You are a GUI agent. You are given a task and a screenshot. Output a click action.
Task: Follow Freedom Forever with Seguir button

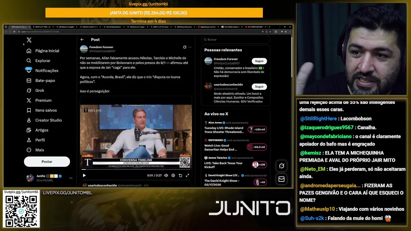[259, 61]
